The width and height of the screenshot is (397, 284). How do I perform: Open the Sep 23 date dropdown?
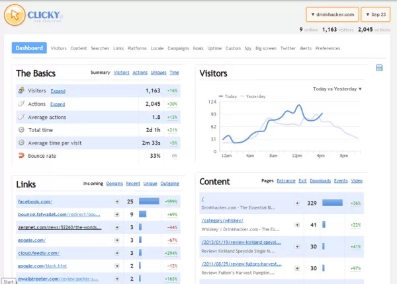tap(376, 15)
